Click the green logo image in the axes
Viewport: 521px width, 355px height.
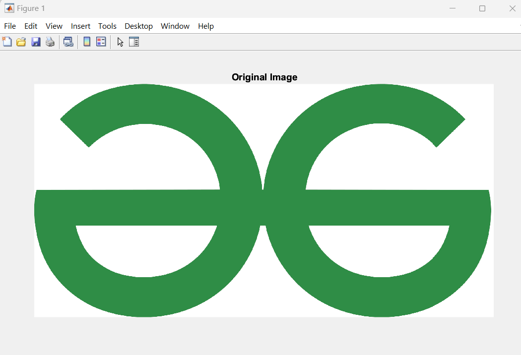point(264,201)
